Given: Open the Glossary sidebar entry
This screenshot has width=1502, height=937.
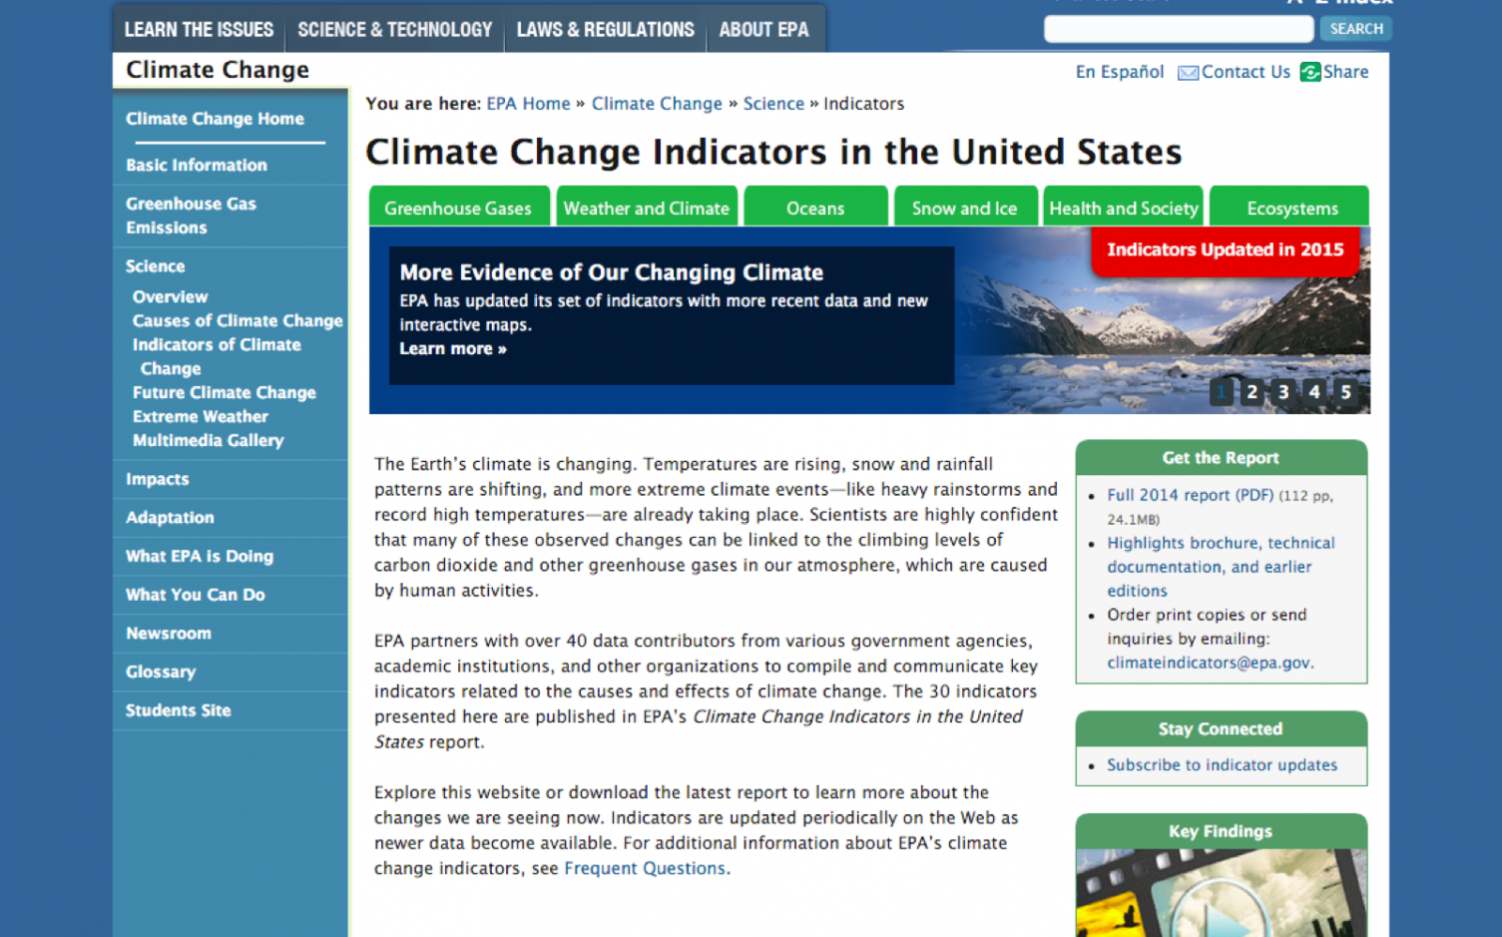Looking at the screenshot, I should tap(161, 671).
